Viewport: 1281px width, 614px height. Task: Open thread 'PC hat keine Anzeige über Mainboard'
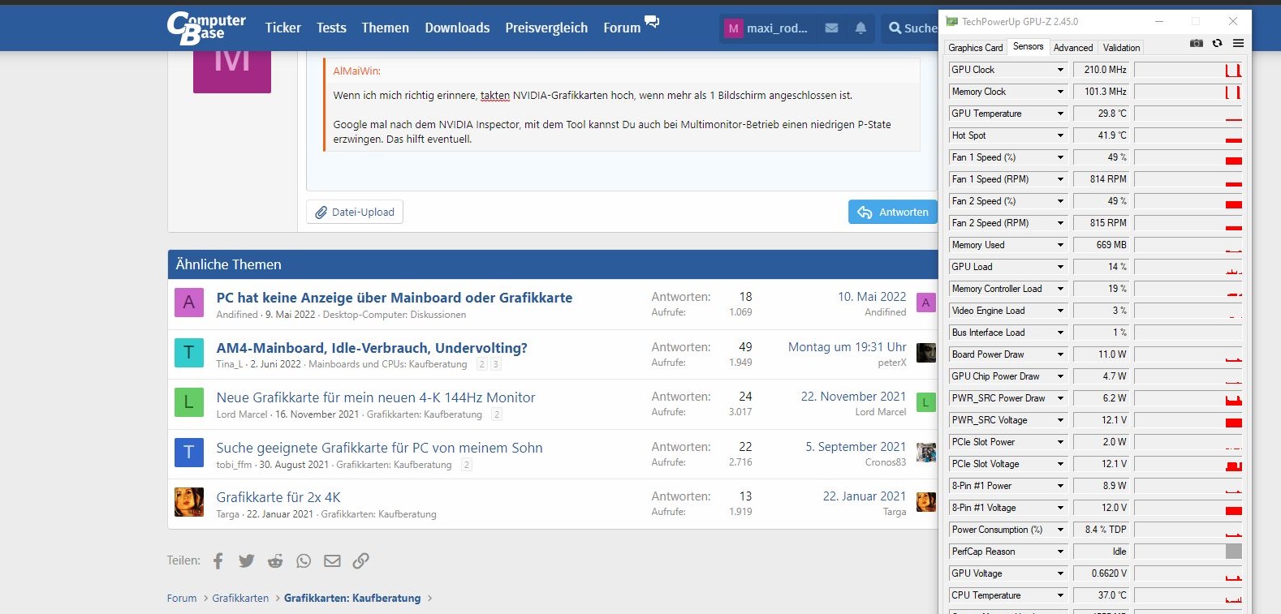pyautogui.click(x=395, y=298)
